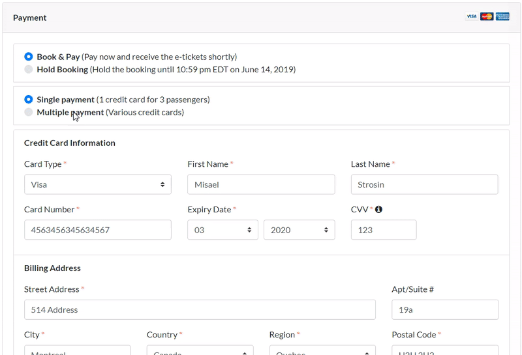
Task: Click the Card Number field
Action: coord(98,230)
